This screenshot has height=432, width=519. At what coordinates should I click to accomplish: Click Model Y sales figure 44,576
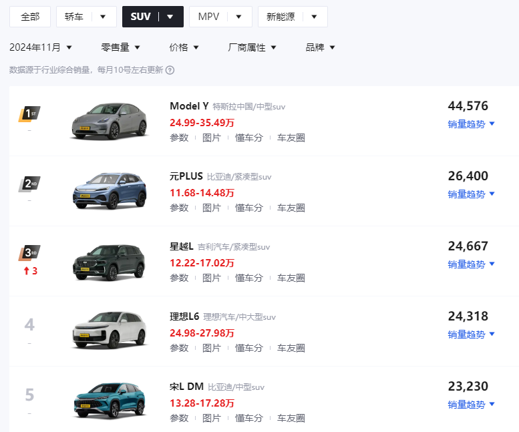pos(468,106)
